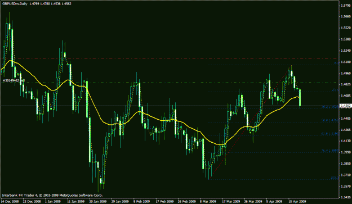Select the Fibonacci 50.0 level label

tap(330, 120)
